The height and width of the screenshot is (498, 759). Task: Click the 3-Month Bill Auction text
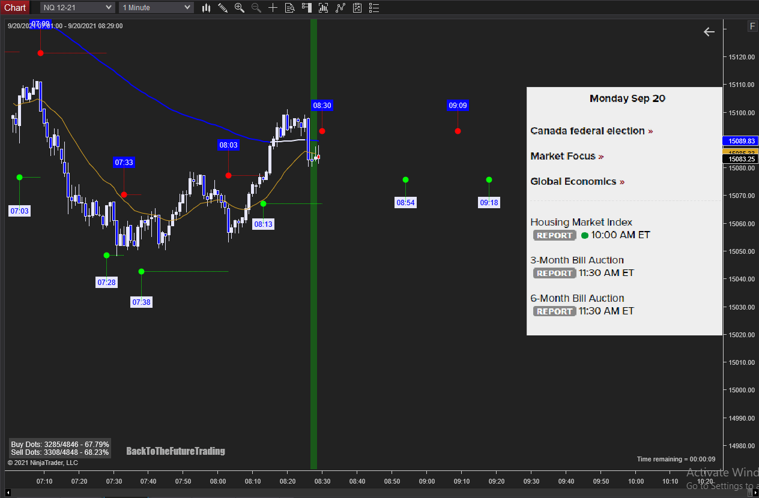point(577,260)
